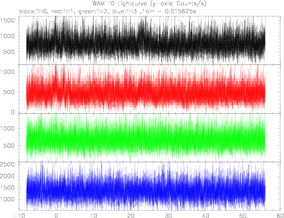284x218 pixels.
Task: Click the 50 x-axis tick label
Action: (243, 216)
